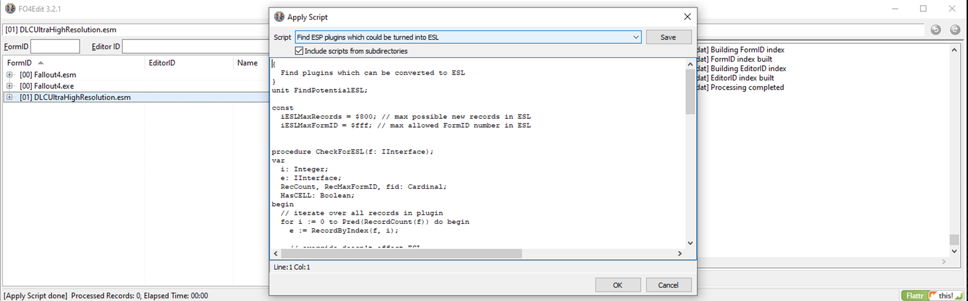Click the forward navigation arrow icon
The width and height of the screenshot is (968, 301).
[x=955, y=30]
